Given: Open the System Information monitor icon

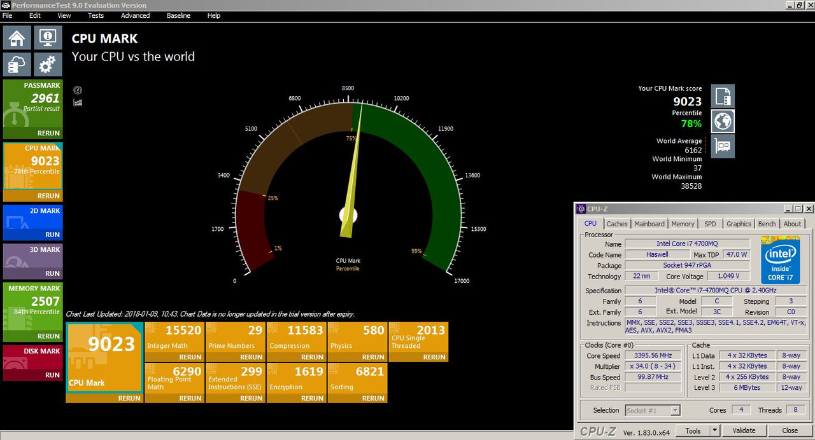Looking at the screenshot, I should pos(48,38).
